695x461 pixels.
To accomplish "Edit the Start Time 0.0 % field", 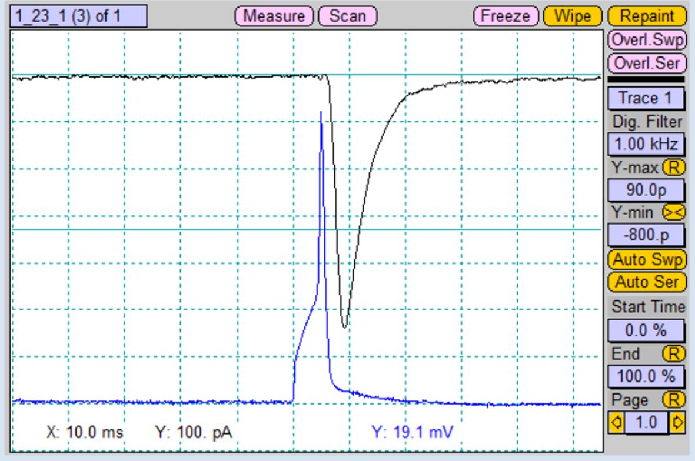I will [646, 330].
